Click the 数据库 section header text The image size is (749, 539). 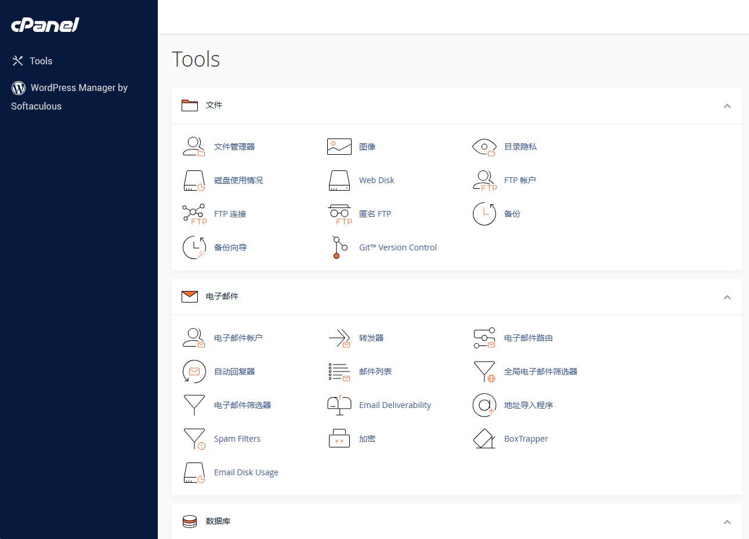[x=218, y=521]
